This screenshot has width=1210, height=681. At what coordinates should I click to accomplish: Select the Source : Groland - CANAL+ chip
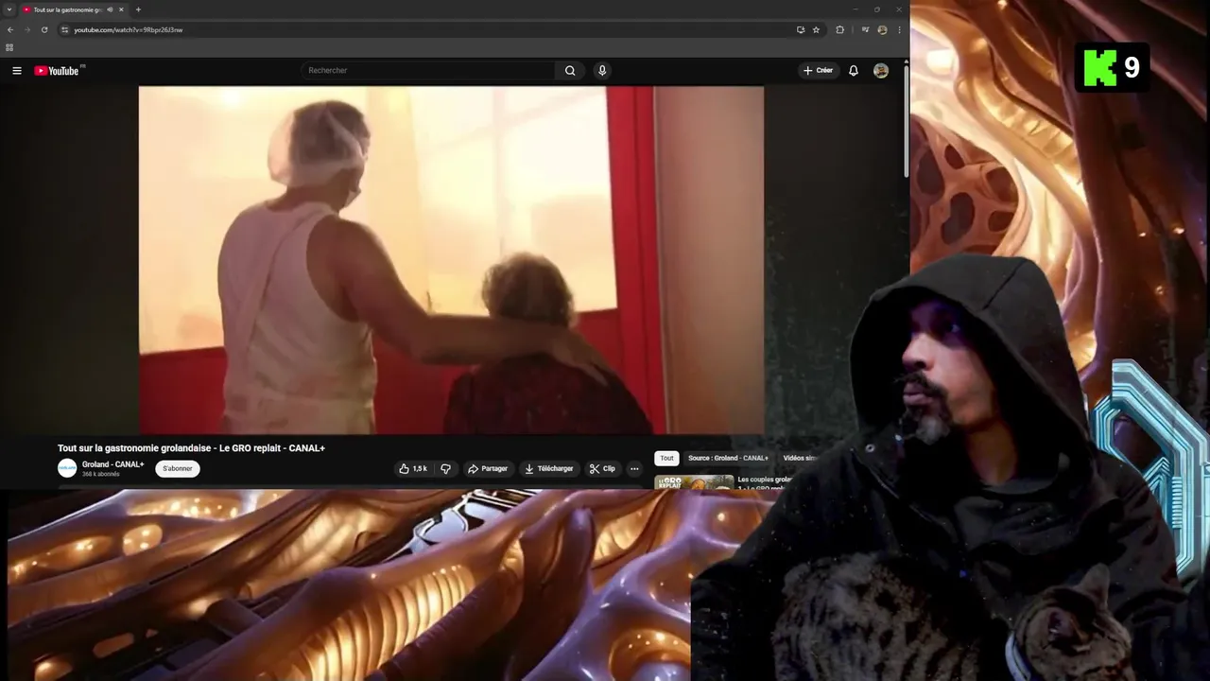[x=728, y=458]
